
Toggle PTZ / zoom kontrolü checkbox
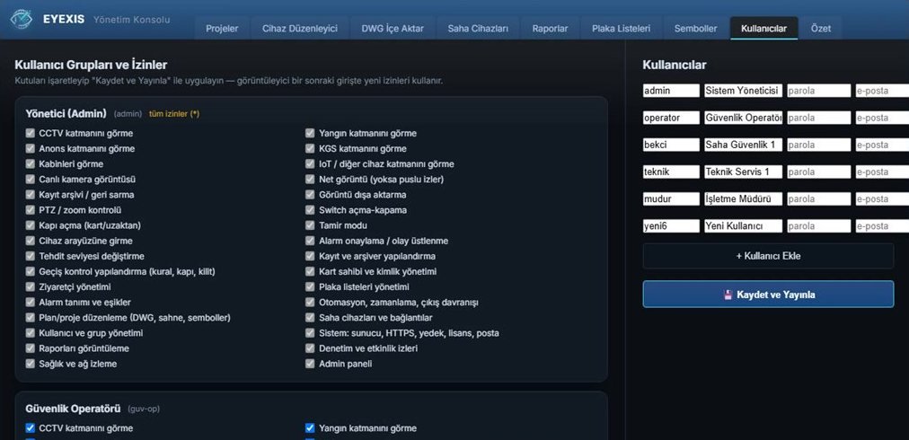pos(31,210)
